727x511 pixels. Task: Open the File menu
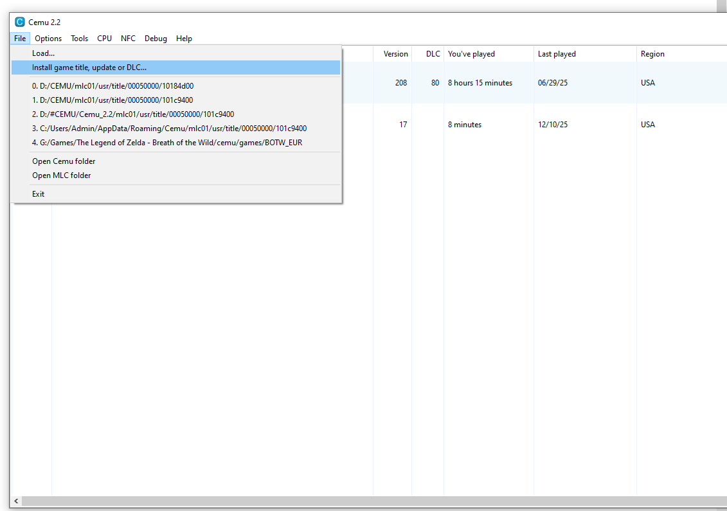click(20, 39)
